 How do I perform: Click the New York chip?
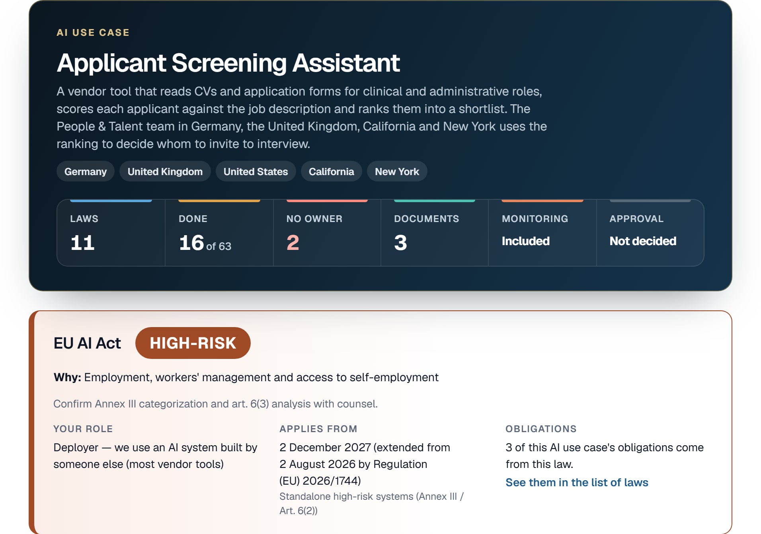pos(397,172)
